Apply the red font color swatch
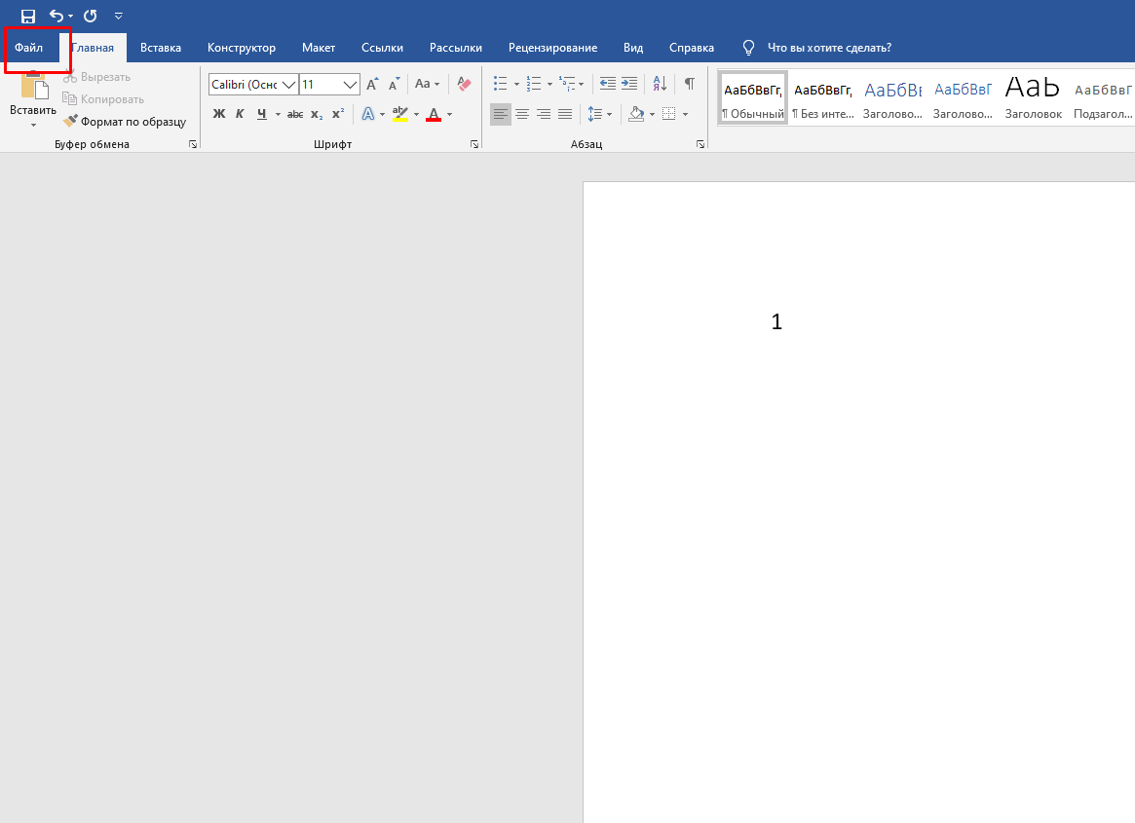 (434, 114)
